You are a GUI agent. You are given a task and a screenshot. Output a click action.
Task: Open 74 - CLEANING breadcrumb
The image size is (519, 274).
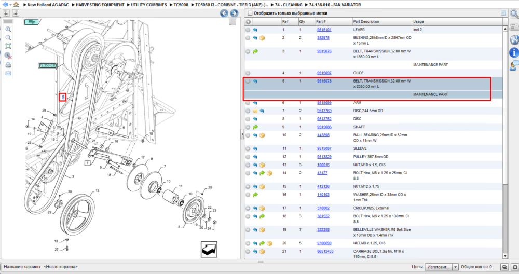(x=289, y=5)
